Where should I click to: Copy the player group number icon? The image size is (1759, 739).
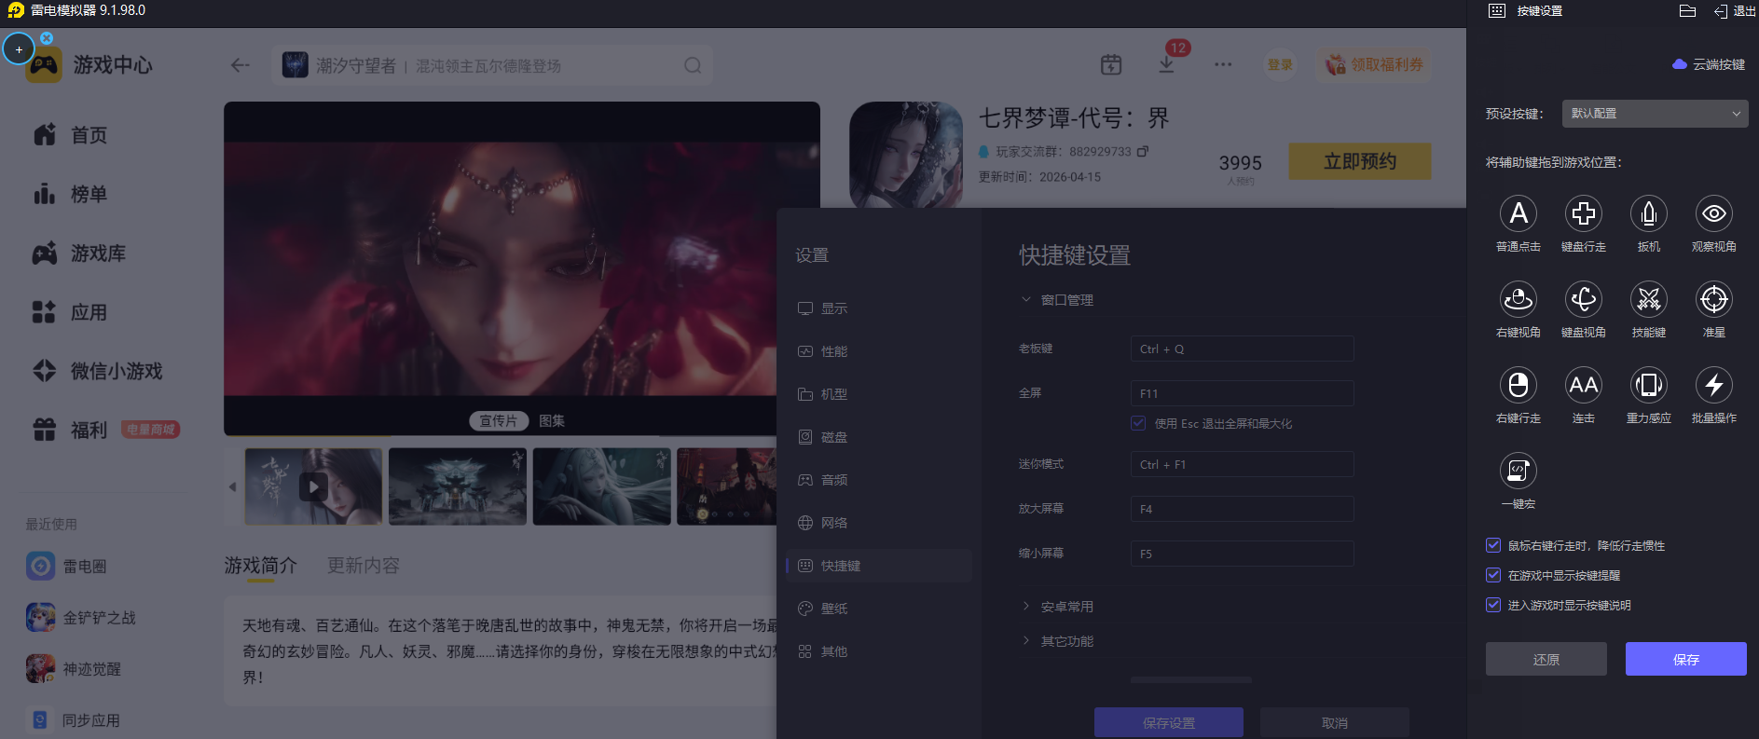pos(1143,151)
